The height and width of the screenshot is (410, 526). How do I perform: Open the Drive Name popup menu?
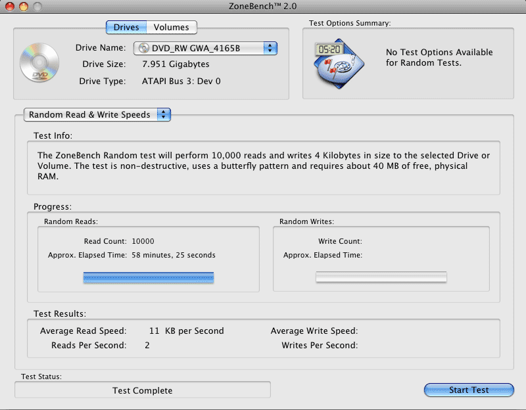coord(206,48)
